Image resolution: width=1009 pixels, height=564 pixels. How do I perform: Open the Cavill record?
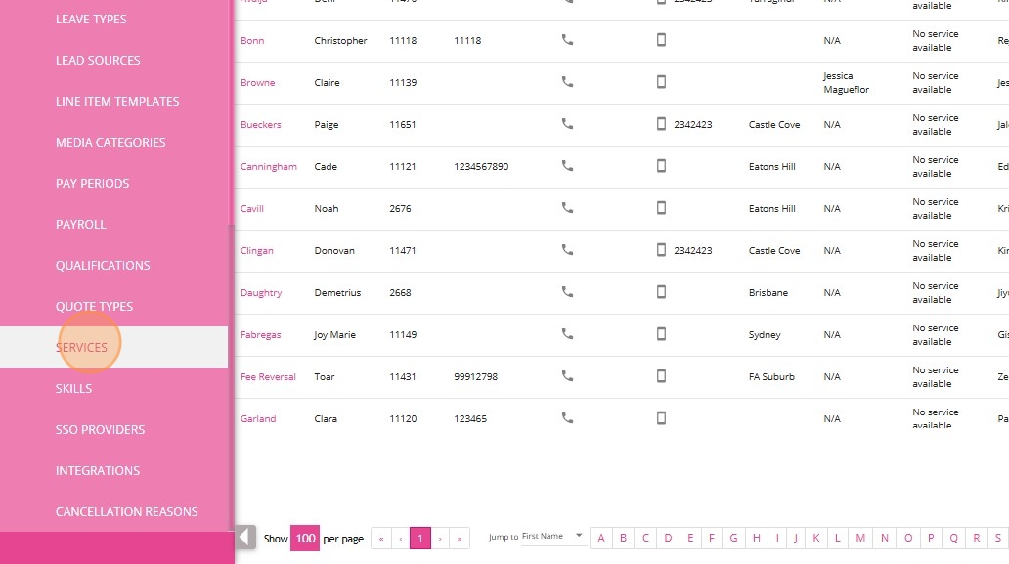pyautogui.click(x=252, y=208)
